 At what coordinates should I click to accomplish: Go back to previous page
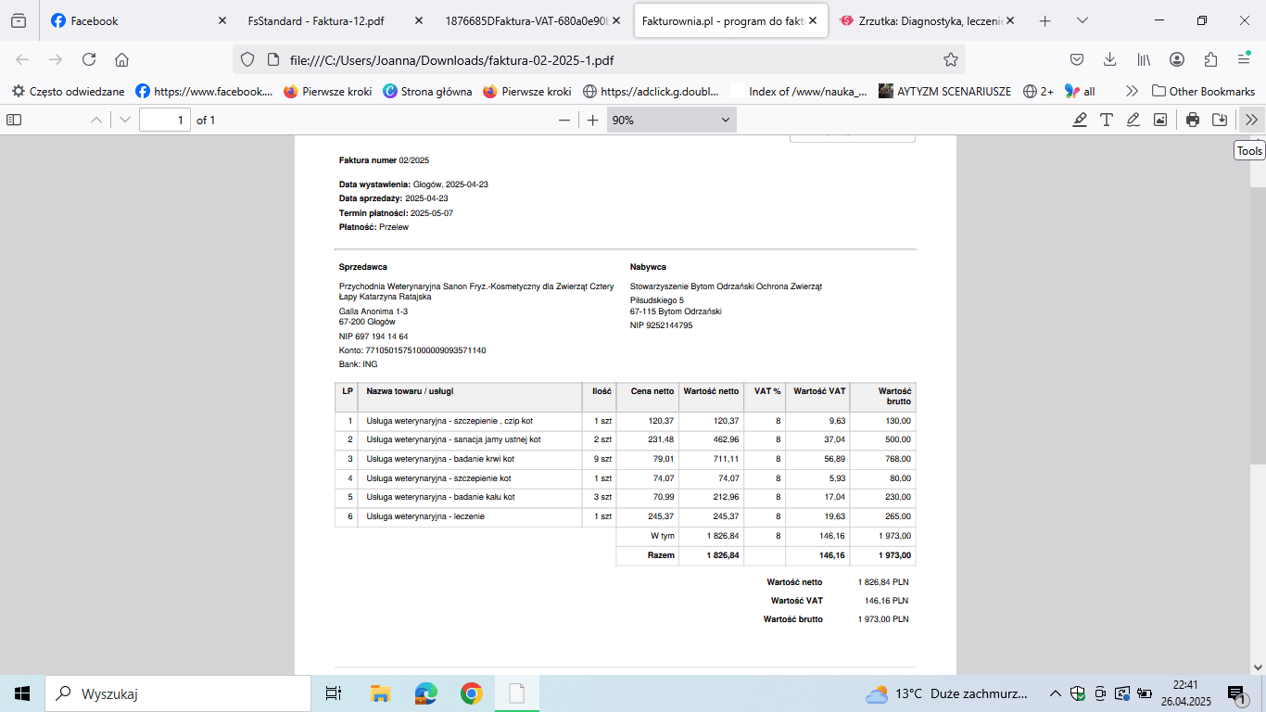click(23, 59)
